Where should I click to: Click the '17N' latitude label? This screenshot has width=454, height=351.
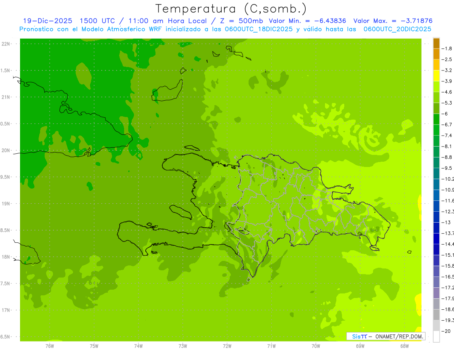tap(6, 310)
